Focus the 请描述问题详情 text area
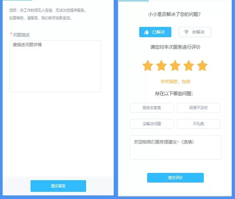Viewport: 235px width, 199px height. [55, 66]
